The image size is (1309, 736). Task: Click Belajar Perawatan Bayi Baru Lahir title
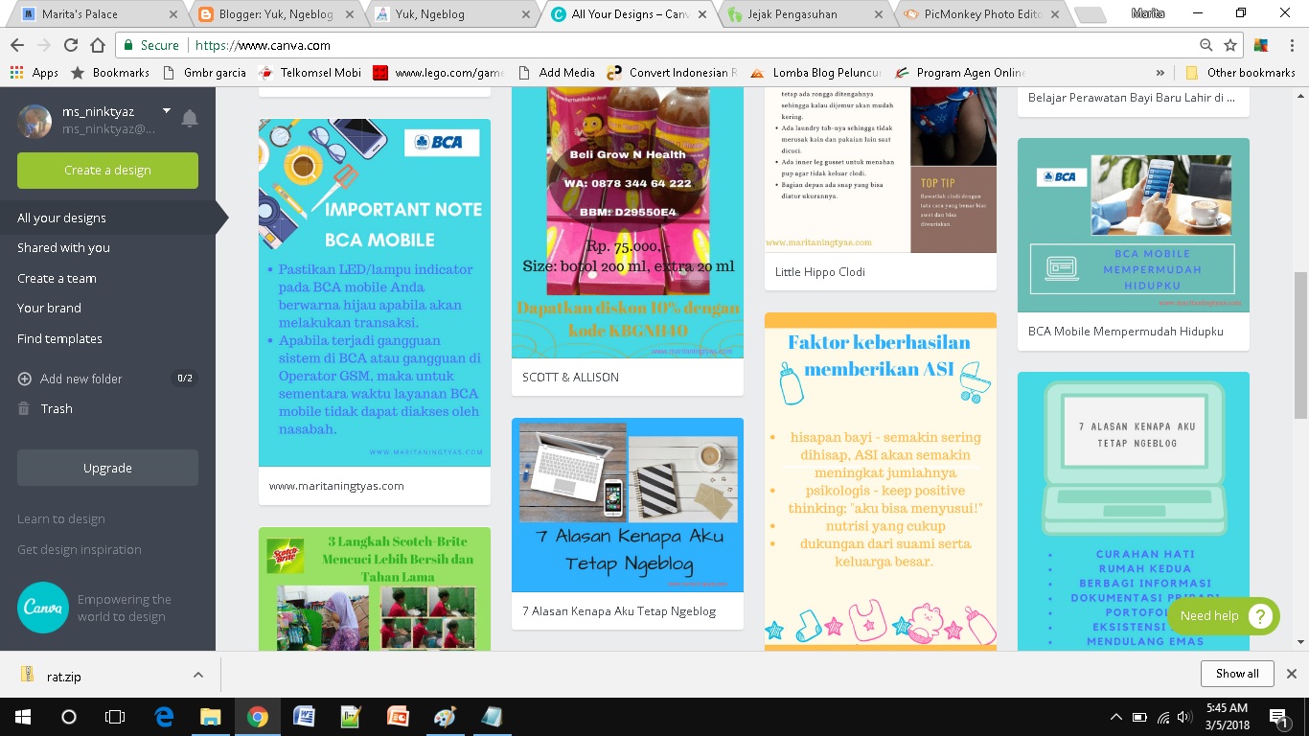(x=1132, y=98)
